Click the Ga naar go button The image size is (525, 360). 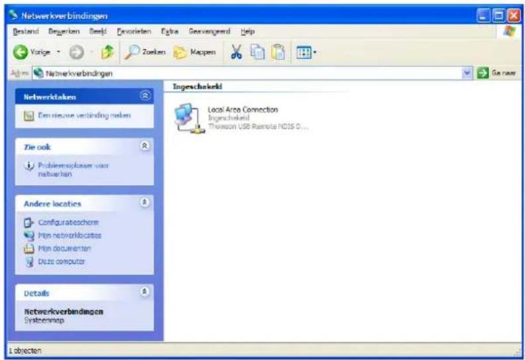tap(497, 73)
